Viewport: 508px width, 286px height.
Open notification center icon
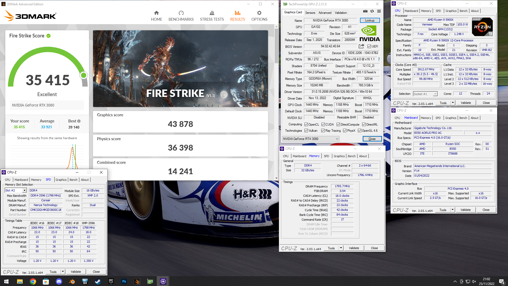(502, 281)
